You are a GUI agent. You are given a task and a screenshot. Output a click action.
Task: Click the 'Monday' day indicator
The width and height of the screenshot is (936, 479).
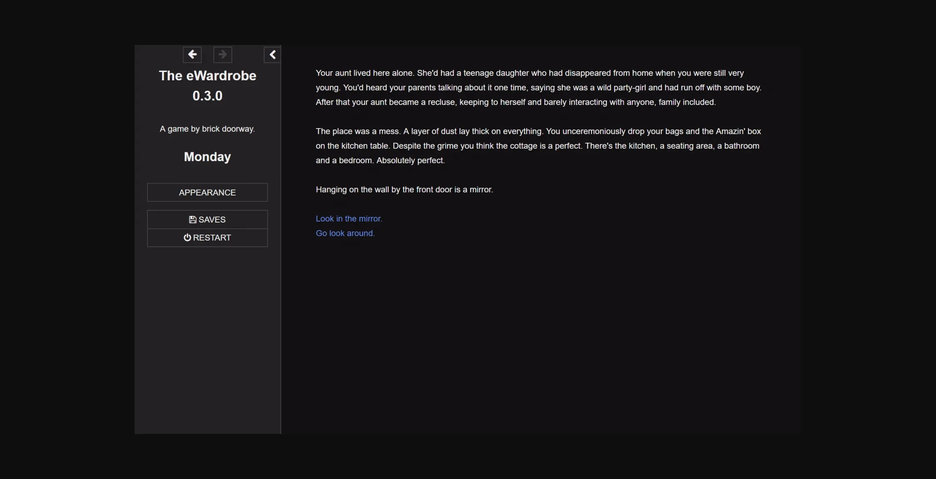tap(207, 156)
